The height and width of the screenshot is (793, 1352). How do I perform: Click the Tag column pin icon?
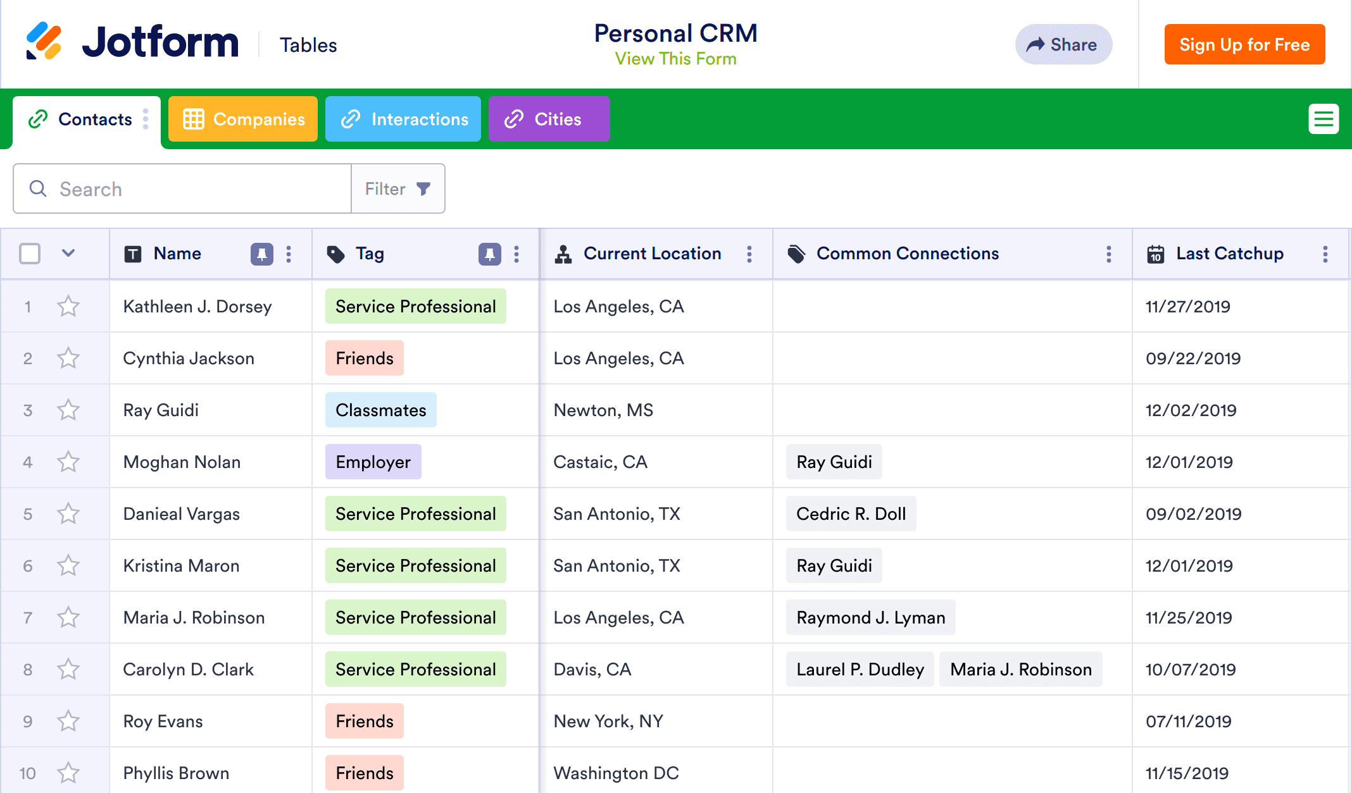pyautogui.click(x=489, y=254)
